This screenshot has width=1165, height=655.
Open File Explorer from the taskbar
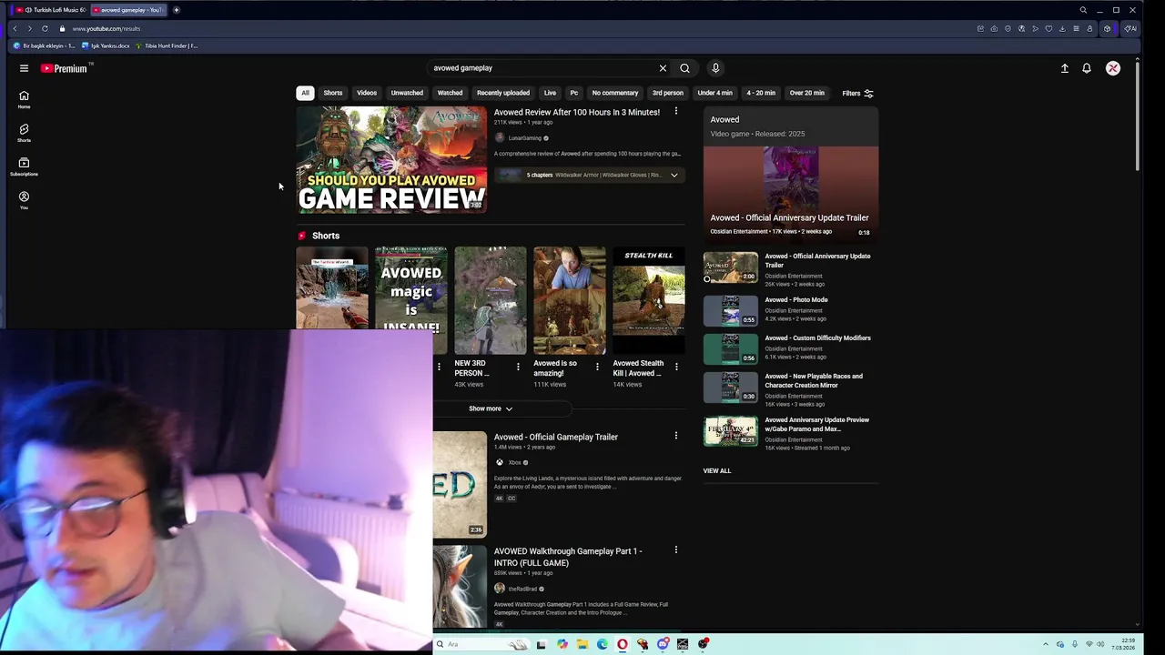[582, 644]
